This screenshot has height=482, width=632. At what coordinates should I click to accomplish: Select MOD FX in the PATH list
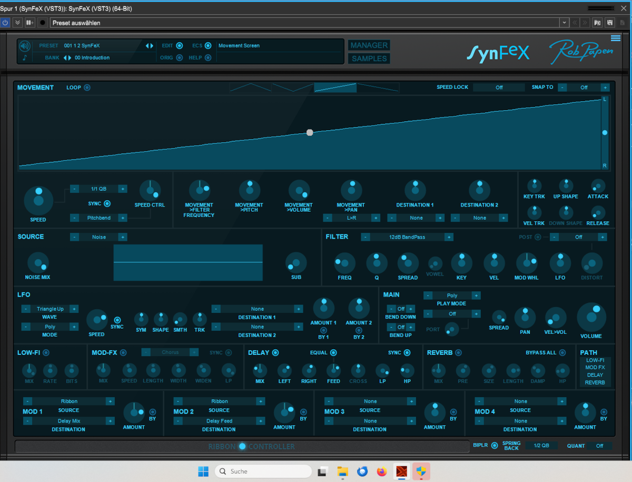[595, 368]
